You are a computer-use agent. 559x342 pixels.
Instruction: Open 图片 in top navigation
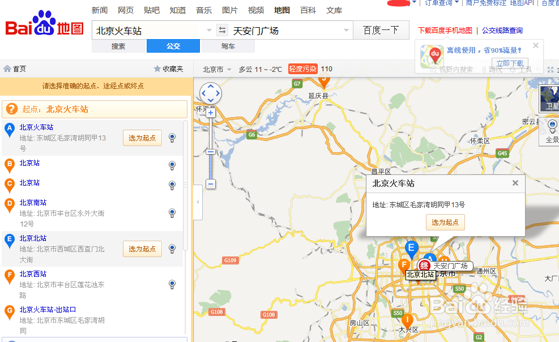coord(230,10)
